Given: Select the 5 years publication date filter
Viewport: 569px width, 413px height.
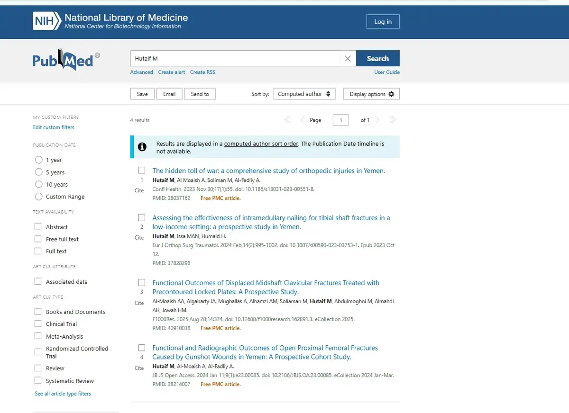Looking at the screenshot, I should (x=39, y=172).
